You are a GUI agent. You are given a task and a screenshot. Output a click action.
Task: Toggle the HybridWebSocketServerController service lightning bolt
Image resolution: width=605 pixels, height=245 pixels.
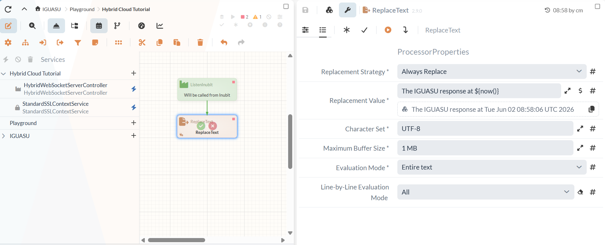coord(134,89)
